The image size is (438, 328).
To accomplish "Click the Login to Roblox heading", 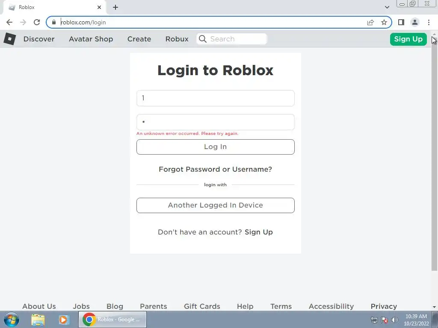I will tap(216, 70).
